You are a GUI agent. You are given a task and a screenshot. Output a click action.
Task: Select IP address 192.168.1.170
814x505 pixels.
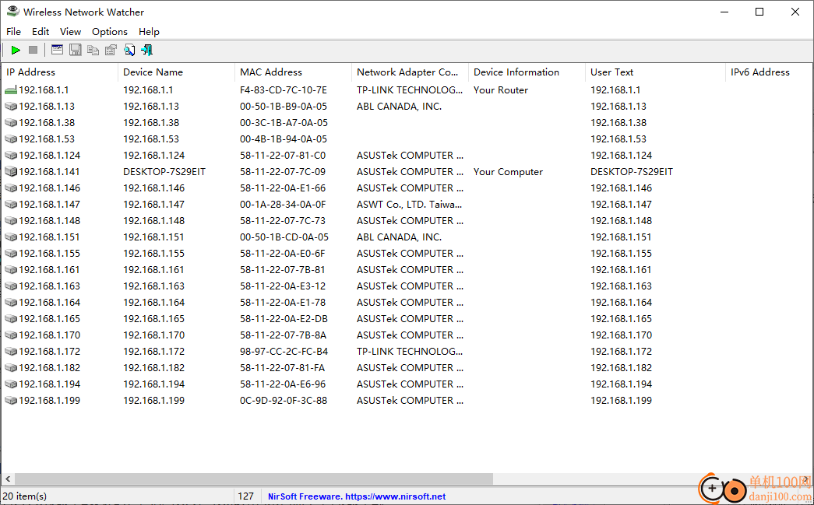pos(50,335)
